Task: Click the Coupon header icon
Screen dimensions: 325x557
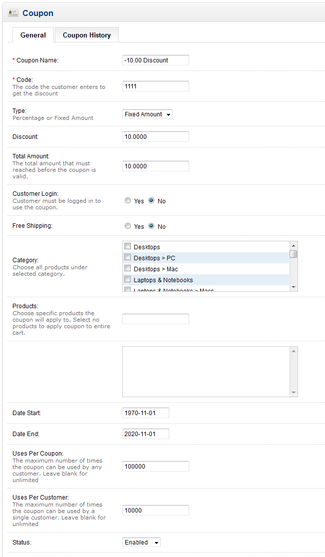Action: point(13,13)
